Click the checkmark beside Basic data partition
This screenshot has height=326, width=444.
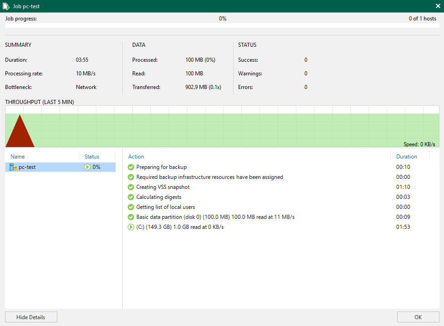click(131, 217)
